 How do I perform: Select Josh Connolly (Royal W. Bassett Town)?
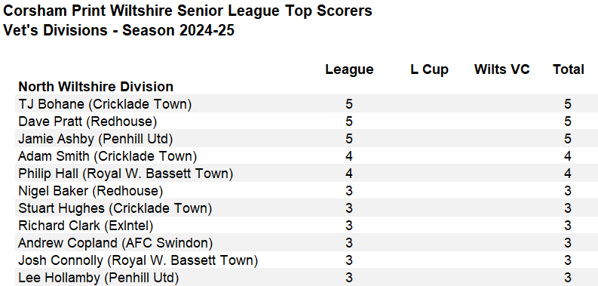point(138,261)
